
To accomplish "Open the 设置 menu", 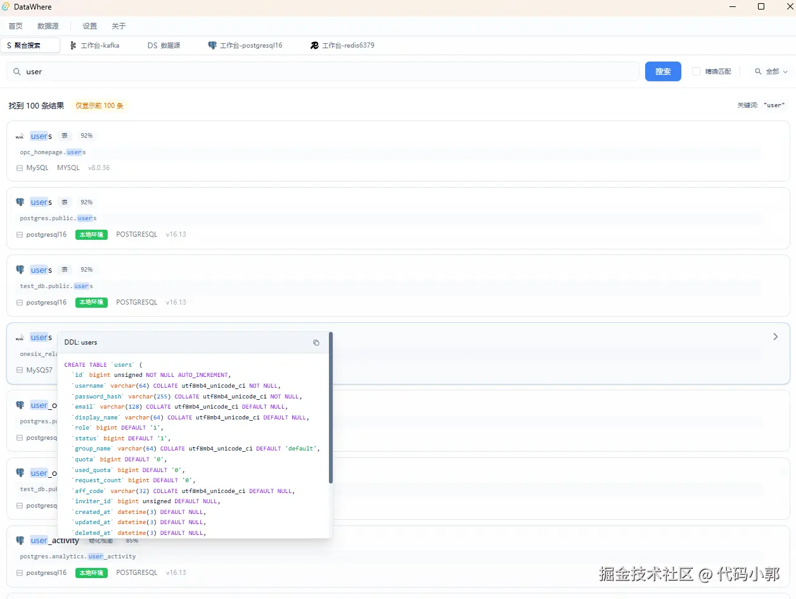I will pos(90,26).
